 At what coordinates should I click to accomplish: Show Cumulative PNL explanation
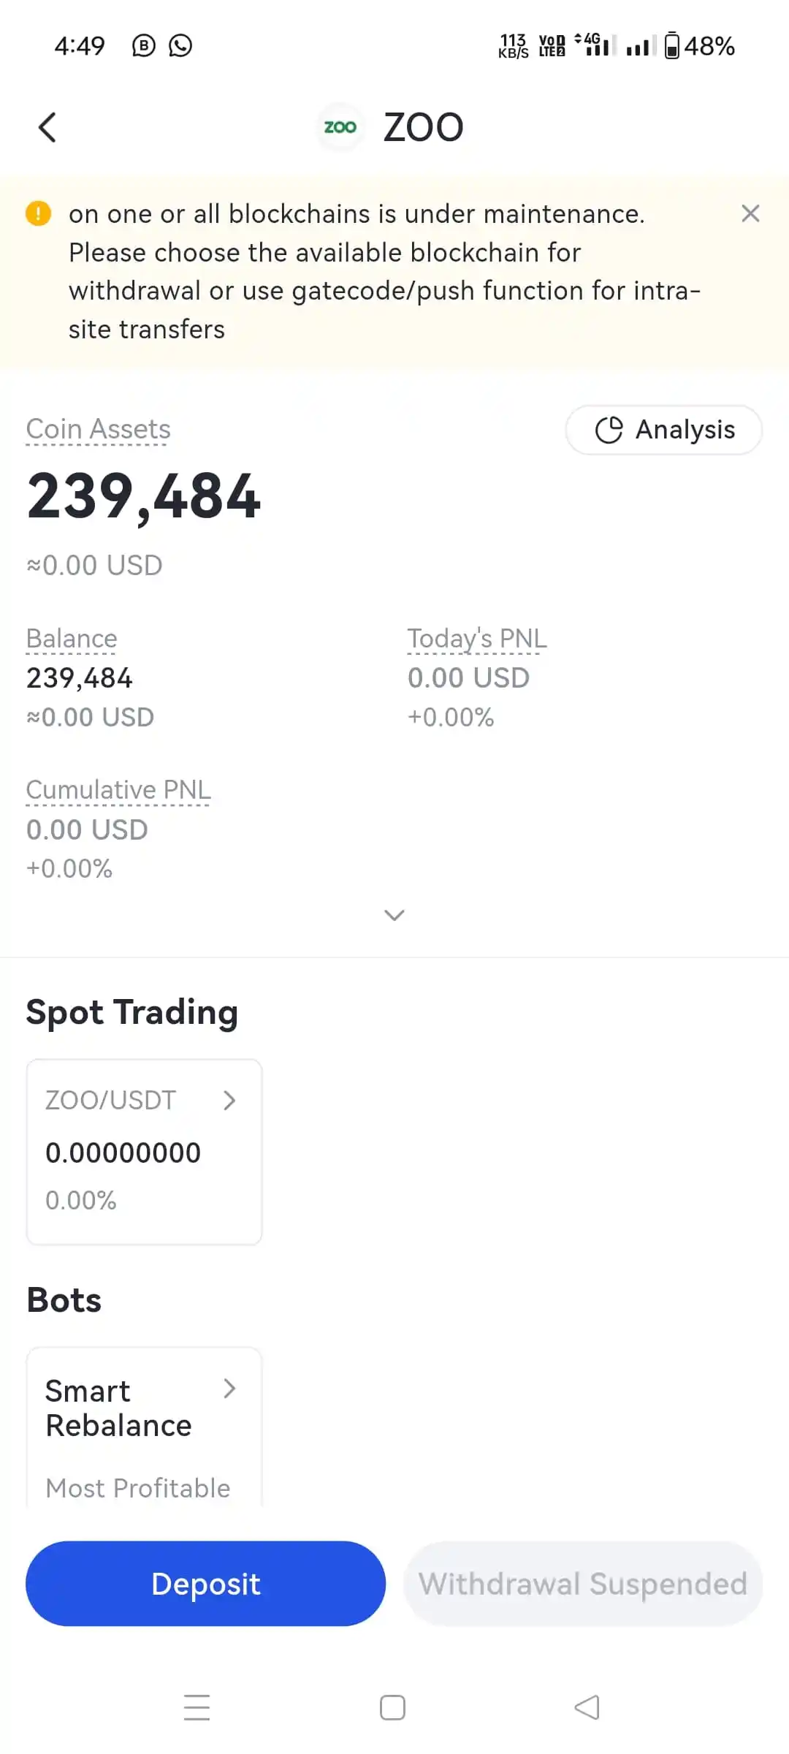point(118,790)
